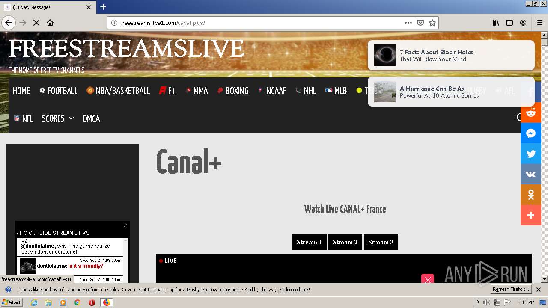Click the Refresh Firefox button
This screenshot has height=308, width=548.
click(511, 290)
